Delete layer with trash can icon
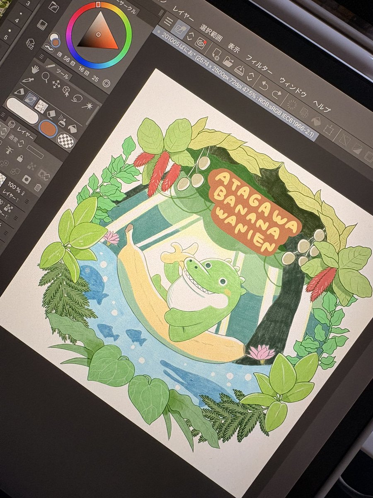Image resolution: width=373 pixels, height=498 pixels. coord(38,187)
